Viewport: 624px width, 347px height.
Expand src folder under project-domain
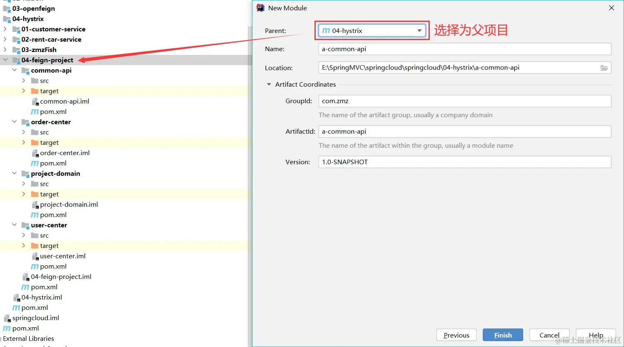[x=24, y=184]
